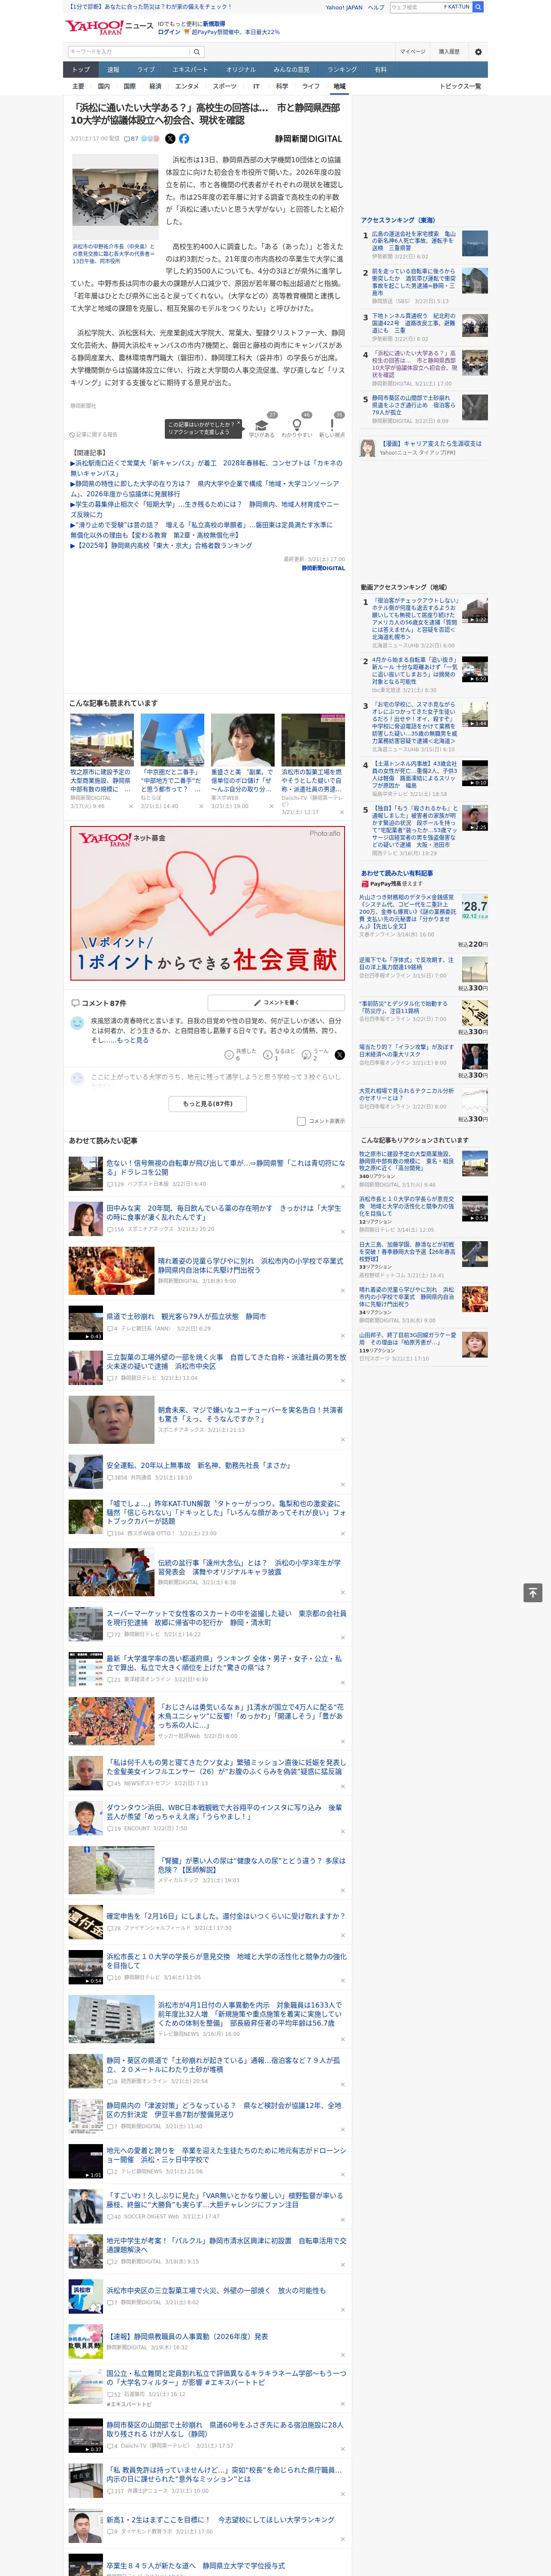
Task: Click the 記事に関する報告 report icon link
Action: [x=94, y=435]
